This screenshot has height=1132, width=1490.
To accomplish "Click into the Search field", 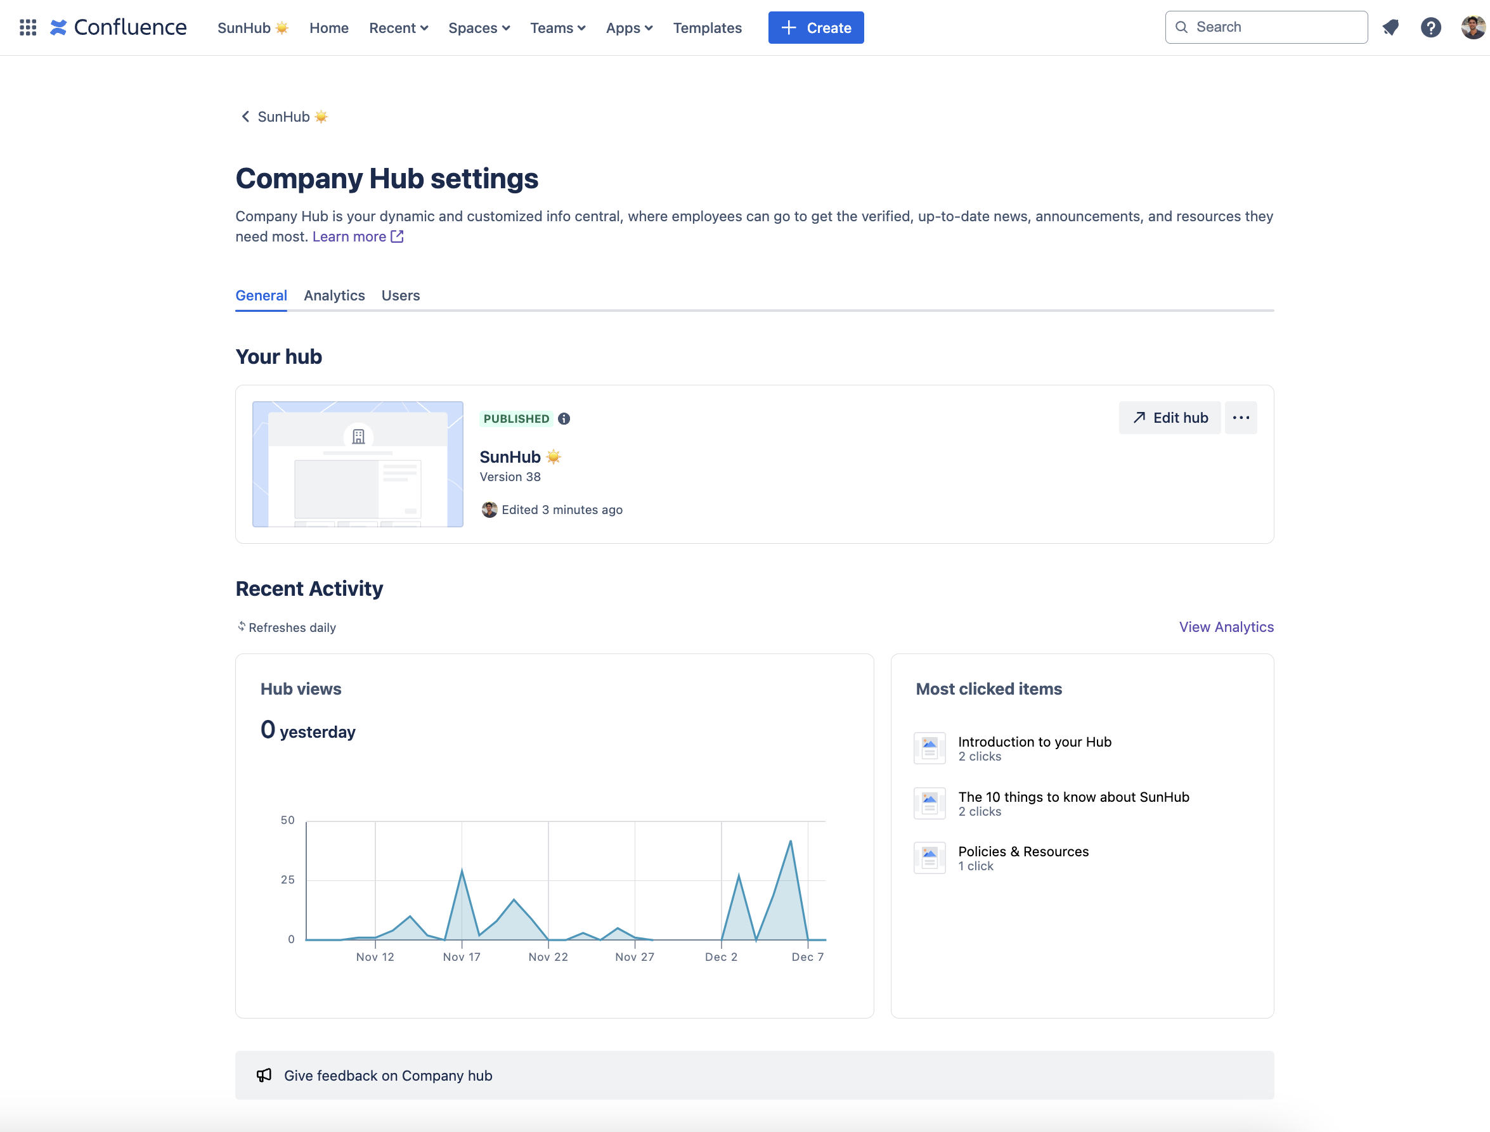I will (x=1266, y=27).
